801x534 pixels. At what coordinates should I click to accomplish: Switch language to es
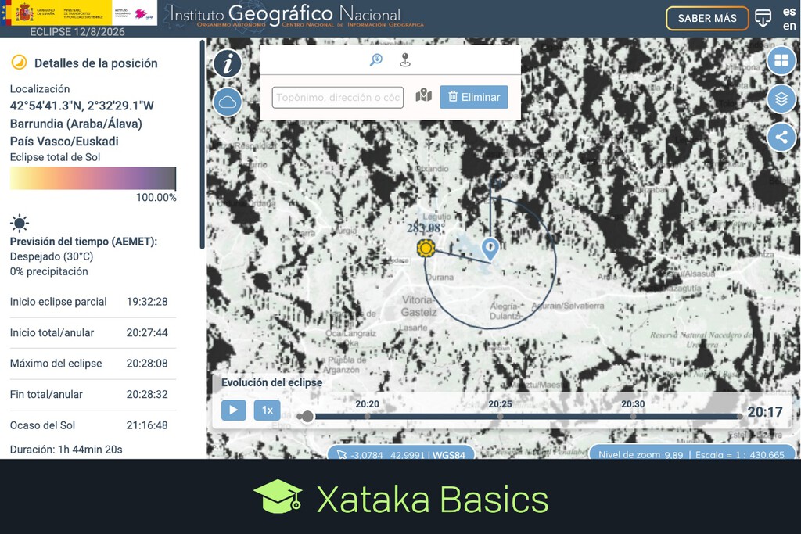tap(788, 12)
